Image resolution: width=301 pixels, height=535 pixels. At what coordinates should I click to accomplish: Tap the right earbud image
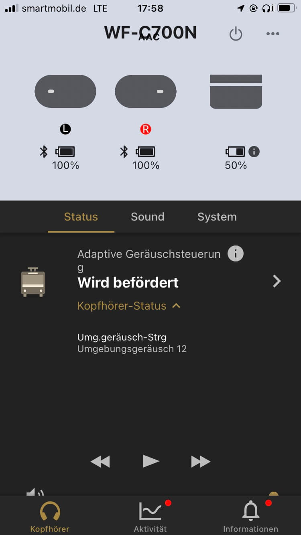[146, 91]
